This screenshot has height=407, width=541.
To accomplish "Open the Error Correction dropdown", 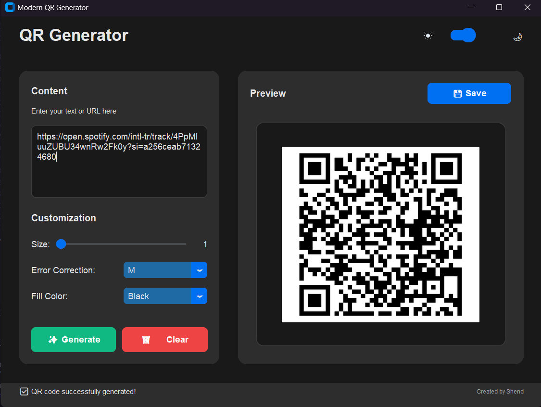I will coord(165,270).
